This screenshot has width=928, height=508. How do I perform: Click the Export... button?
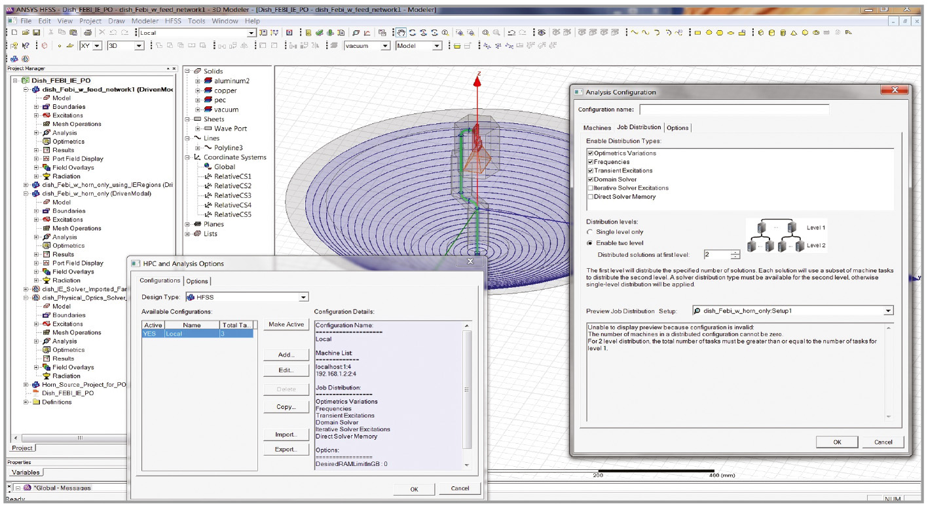286,450
